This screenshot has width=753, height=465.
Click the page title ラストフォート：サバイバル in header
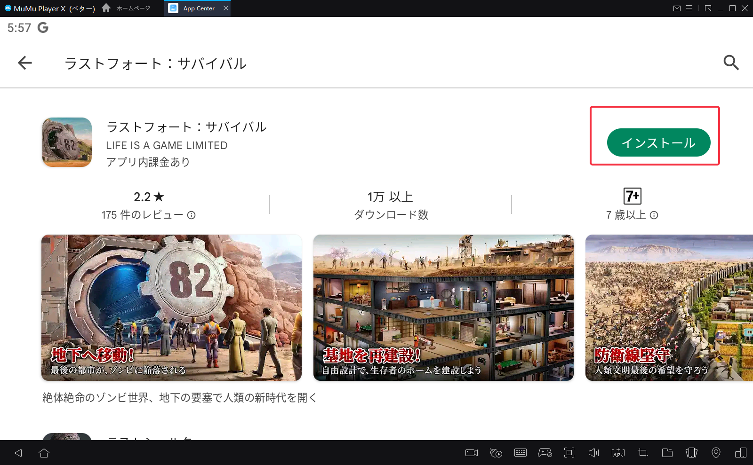pyautogui.click(x=155, y=63)
